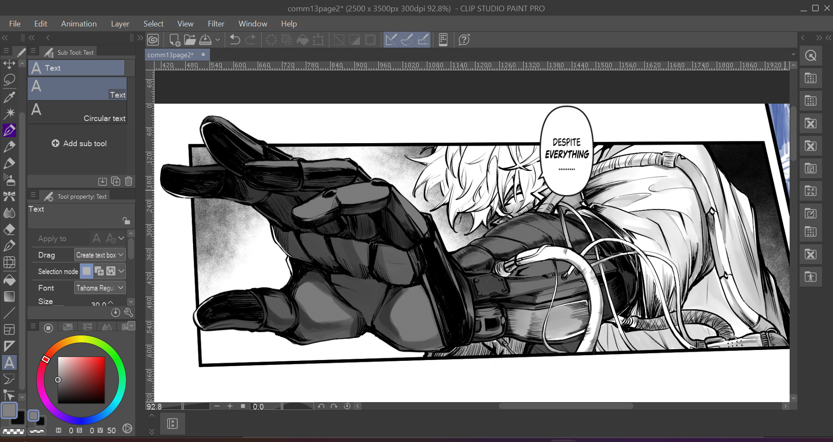Choose New selection mode
Image resolution: width=833 pixels, height=442 pixels.
[x=87, y=271]
